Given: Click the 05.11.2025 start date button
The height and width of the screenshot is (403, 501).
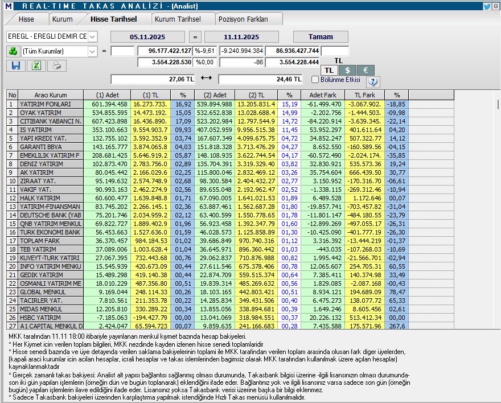Looking at the screenshot, I should click(x=148, y=36).
